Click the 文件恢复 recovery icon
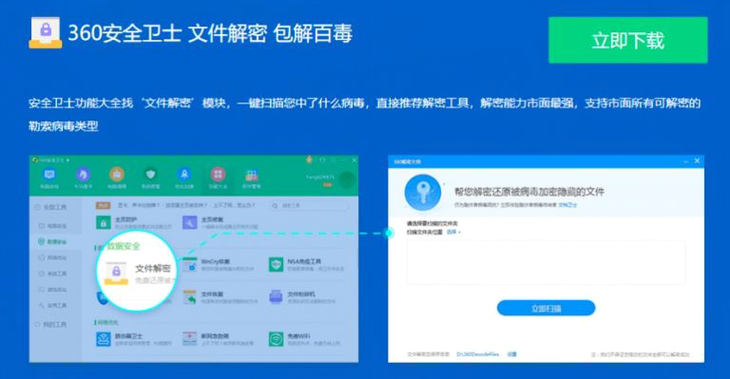730x379 pixels. (x=189, y=297)
